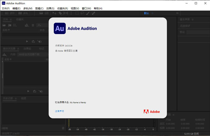Click the import file icon
This screenshot has width=210, height=136.
coord(9,25)
